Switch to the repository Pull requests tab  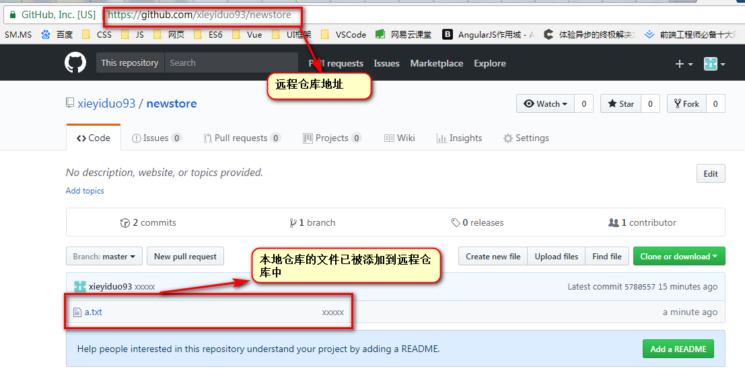(x=242, y=138)
